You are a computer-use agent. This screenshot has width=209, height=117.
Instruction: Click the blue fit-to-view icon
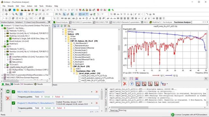(21, 14)
